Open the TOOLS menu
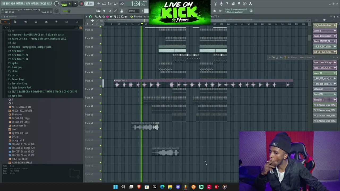The height and width of the screenshot is (191, 340). [43, 4]
